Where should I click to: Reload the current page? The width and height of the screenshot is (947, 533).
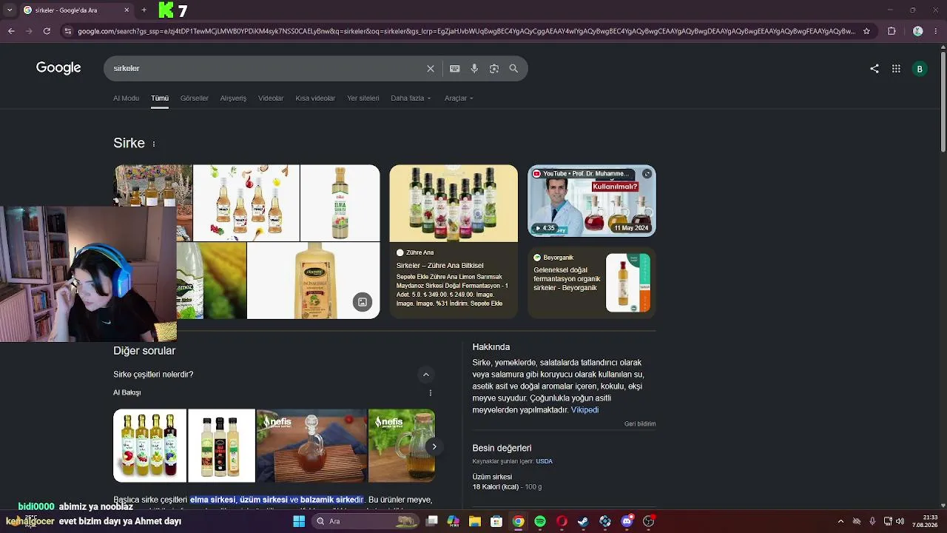click(47, 31)
